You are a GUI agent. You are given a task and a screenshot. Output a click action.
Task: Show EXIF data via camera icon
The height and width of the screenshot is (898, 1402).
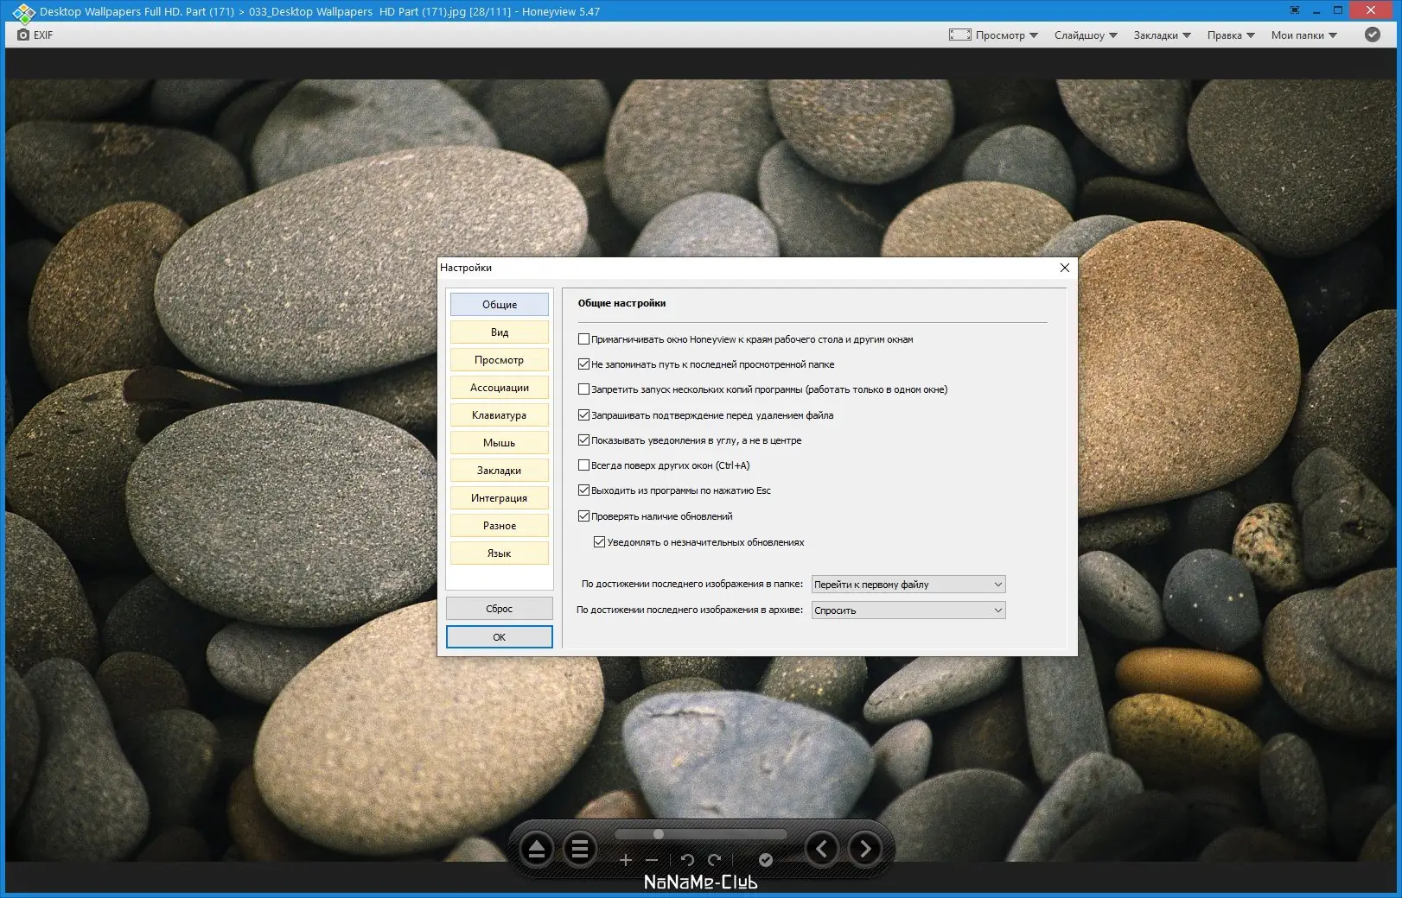coord(24,35)
